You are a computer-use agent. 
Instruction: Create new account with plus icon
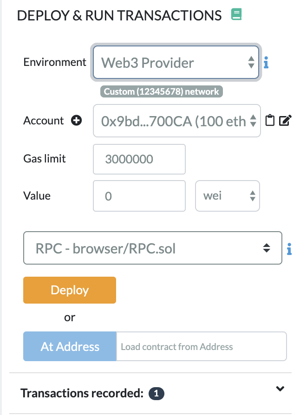[x=76, y=121]
